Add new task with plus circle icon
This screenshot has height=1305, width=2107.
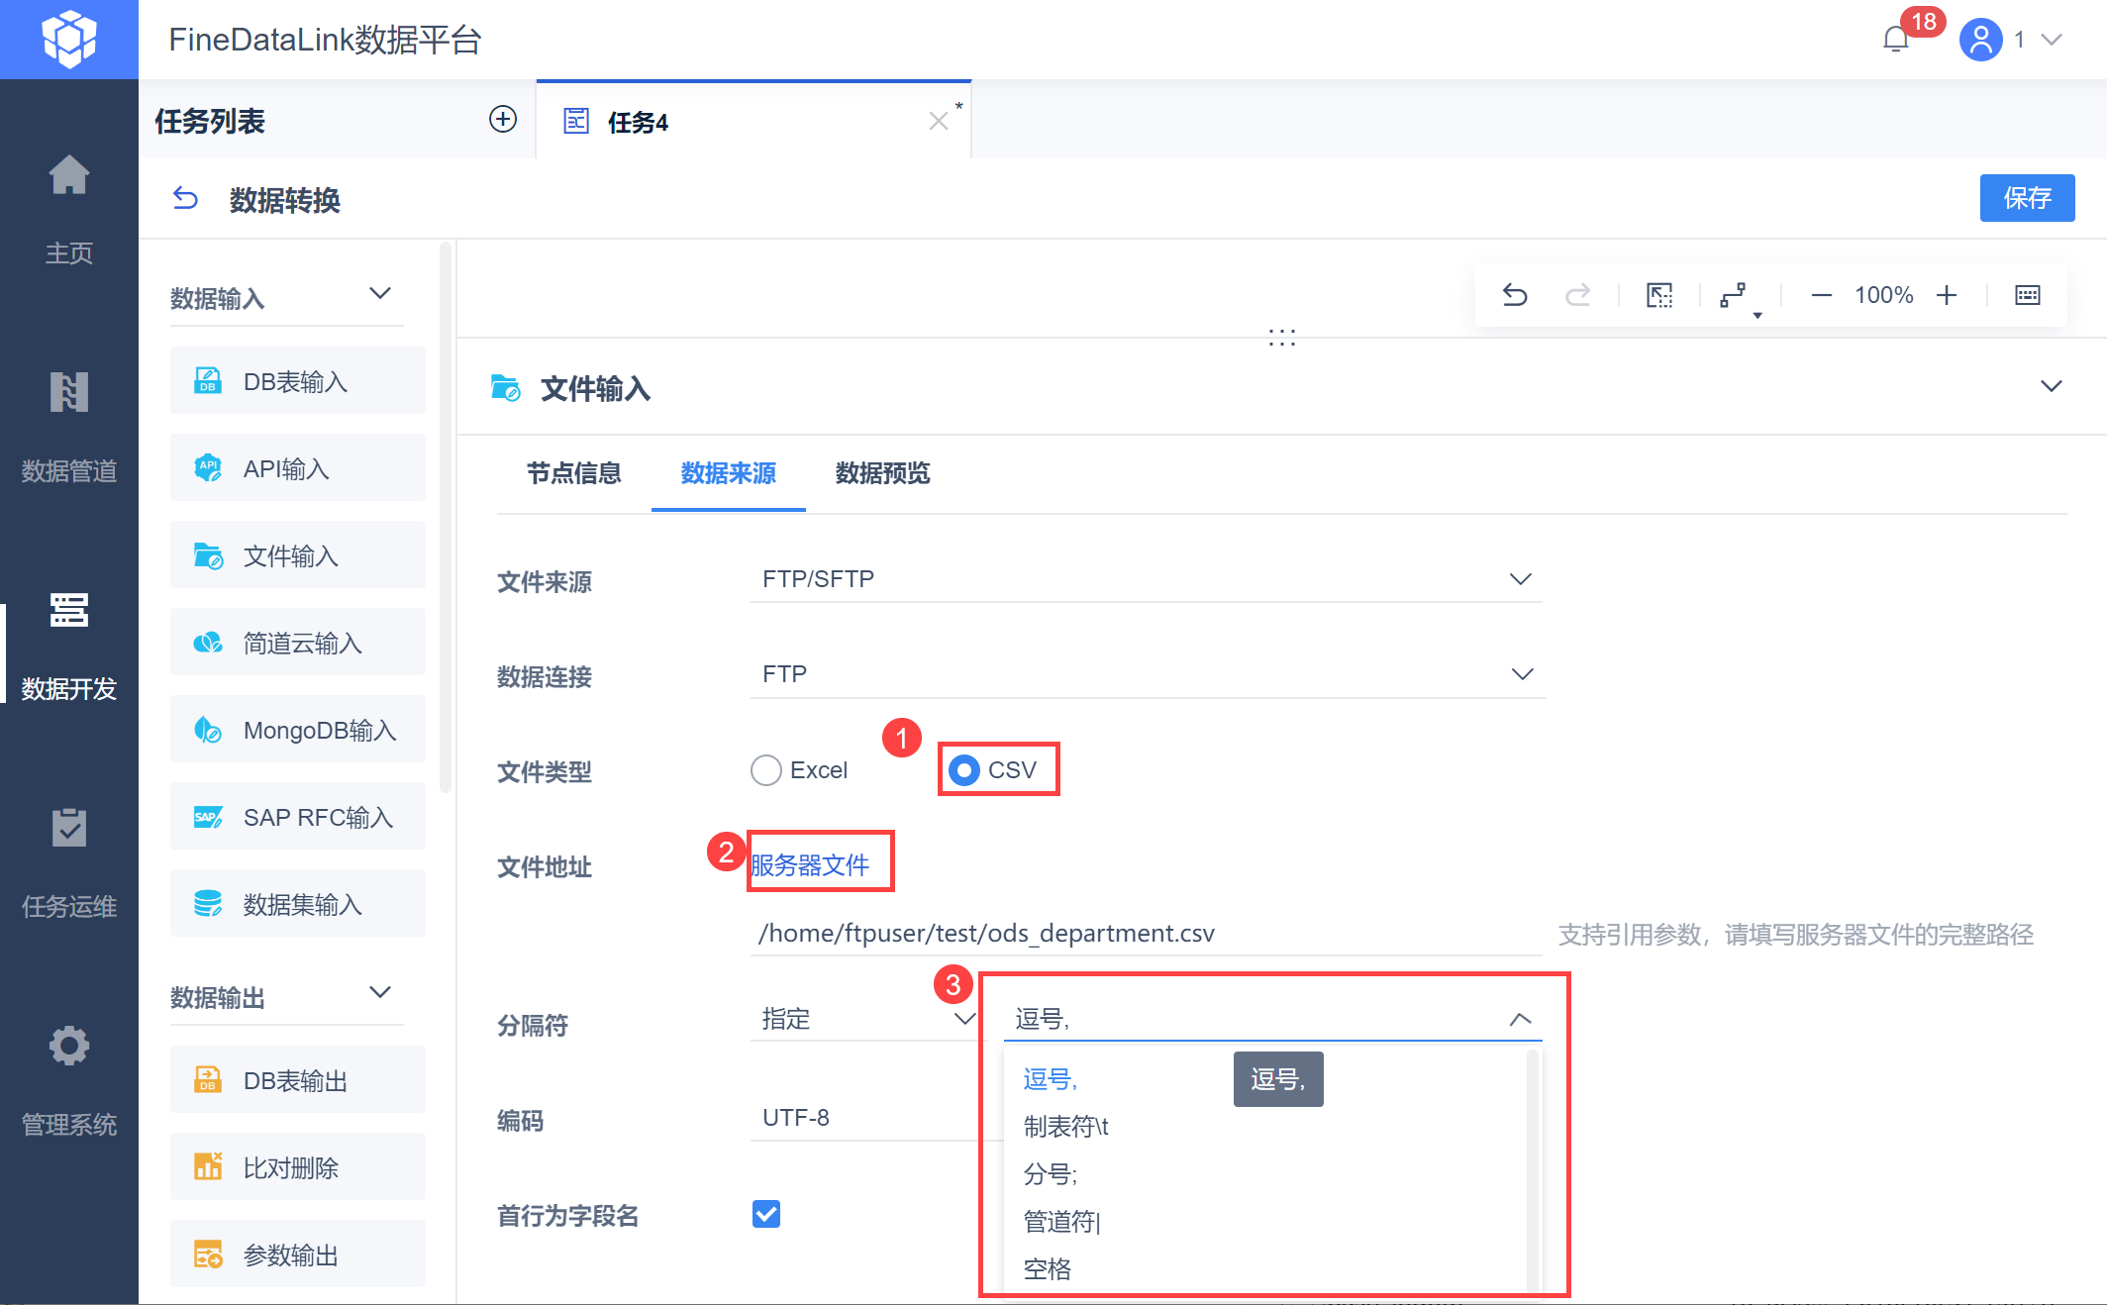(503, 120)
